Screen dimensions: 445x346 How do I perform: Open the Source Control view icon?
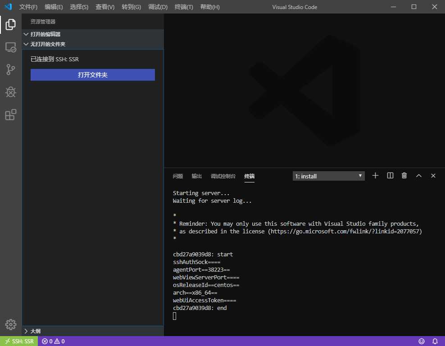(x=10, y=69)
